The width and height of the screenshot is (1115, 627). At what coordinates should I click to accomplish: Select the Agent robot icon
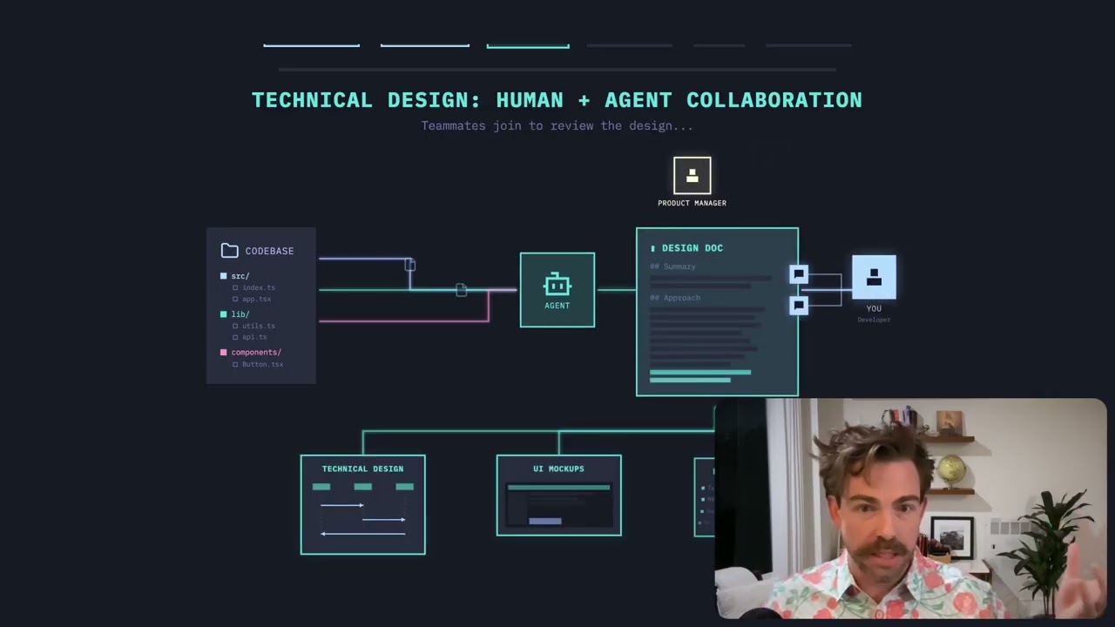coord(557,285)
